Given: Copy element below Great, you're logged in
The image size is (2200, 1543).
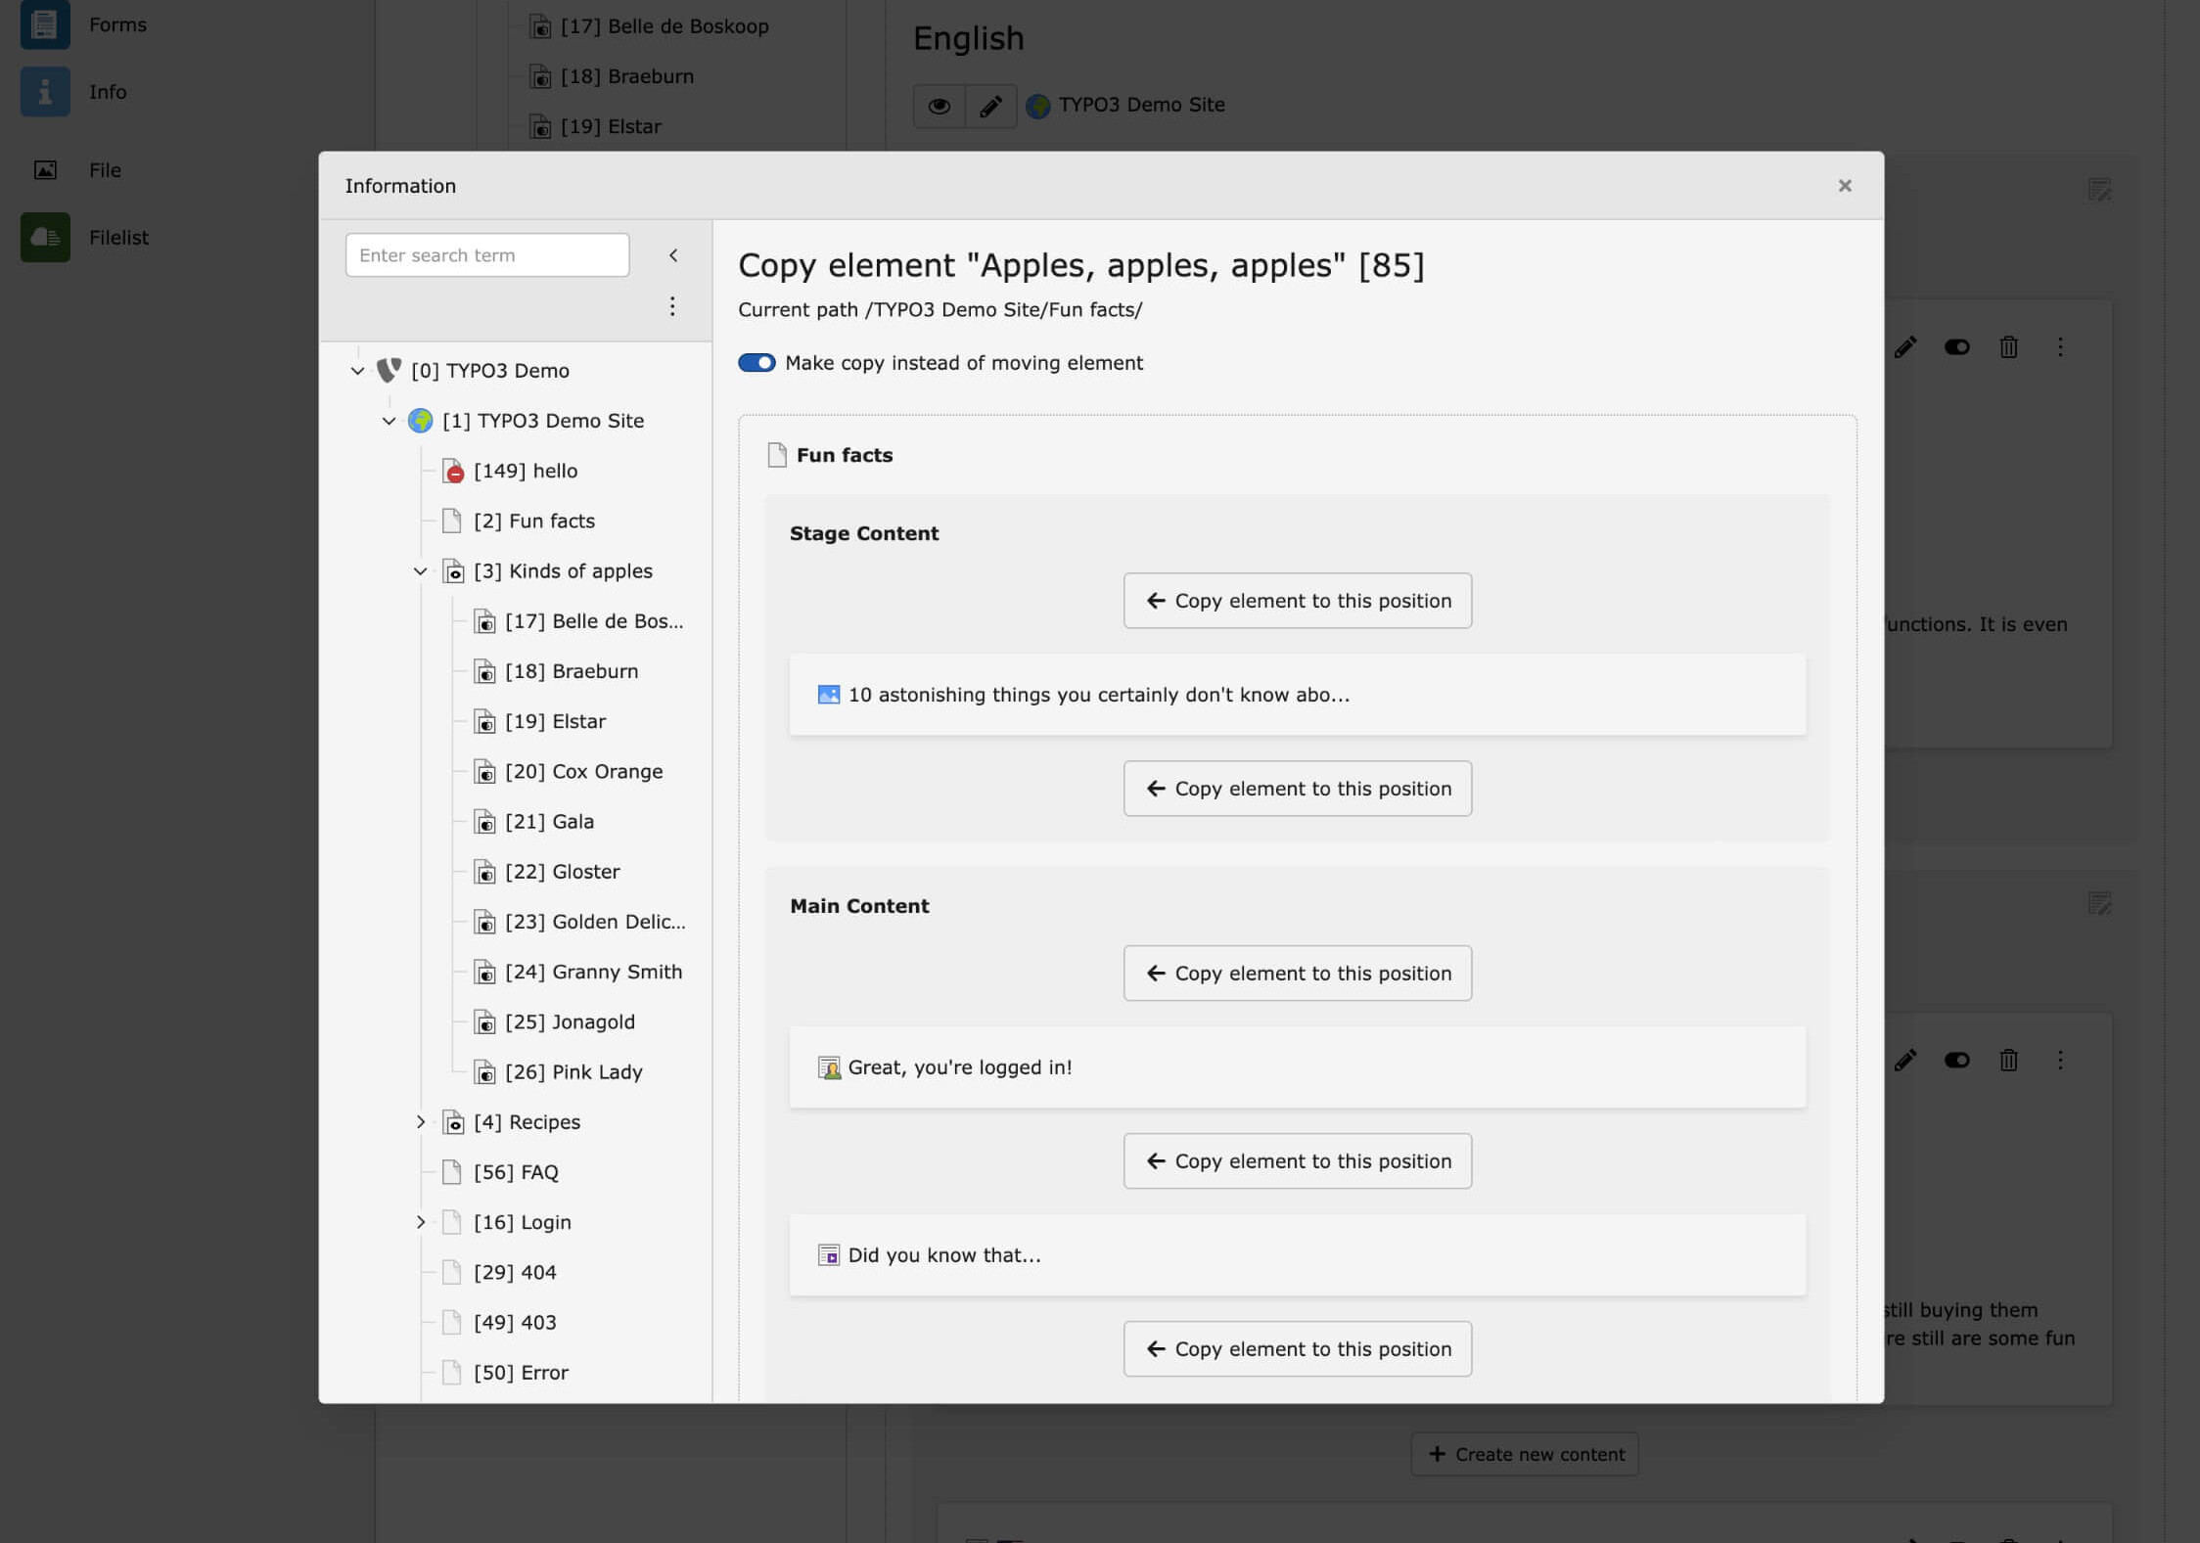Looking at the screenshot, I should [1297, 1161].
